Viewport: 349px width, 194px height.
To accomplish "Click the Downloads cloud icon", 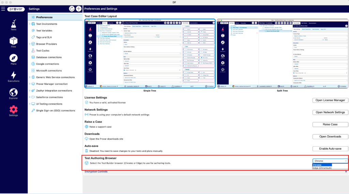I will [87, 139].
